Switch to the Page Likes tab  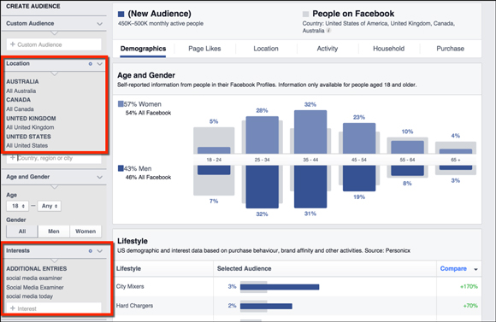tap(204, 49)
